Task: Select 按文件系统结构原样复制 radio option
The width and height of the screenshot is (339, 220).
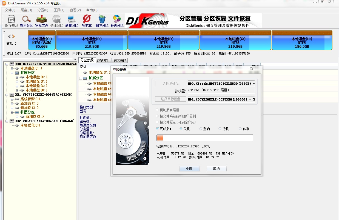Action: click(157, 116)
